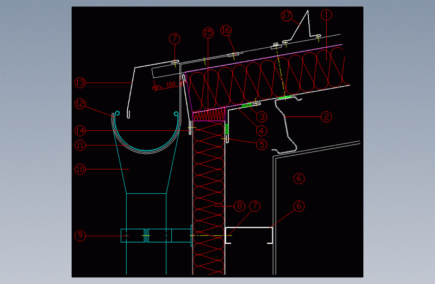The width and height of the screenshot is (435, 284).
Task: Select the Z-shaped purlin profile
Action: (x=287, y=125)
